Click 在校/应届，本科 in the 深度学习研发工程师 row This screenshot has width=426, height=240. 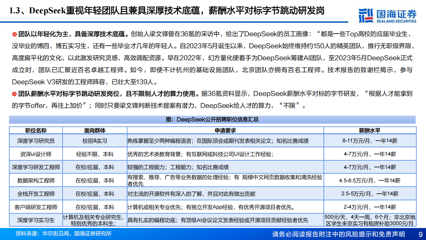(x=95, y=167)
